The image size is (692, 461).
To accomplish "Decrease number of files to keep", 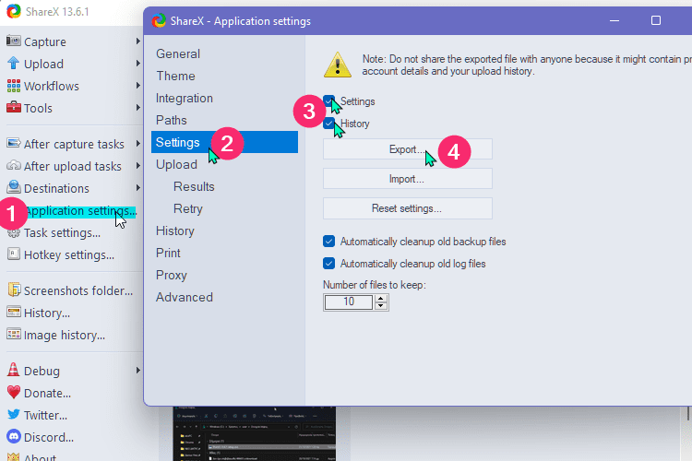I will [x=380, y=306].
